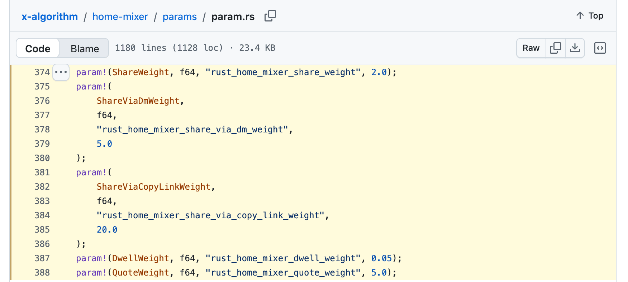
Task: Select line number 379
Action: 42,144
